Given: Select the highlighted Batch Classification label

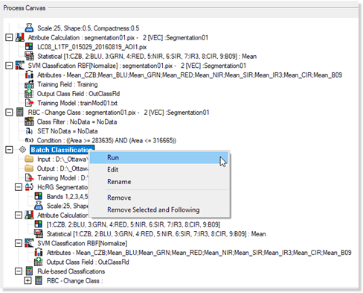Looking at the screenshot, I should (x=62, y=150).
